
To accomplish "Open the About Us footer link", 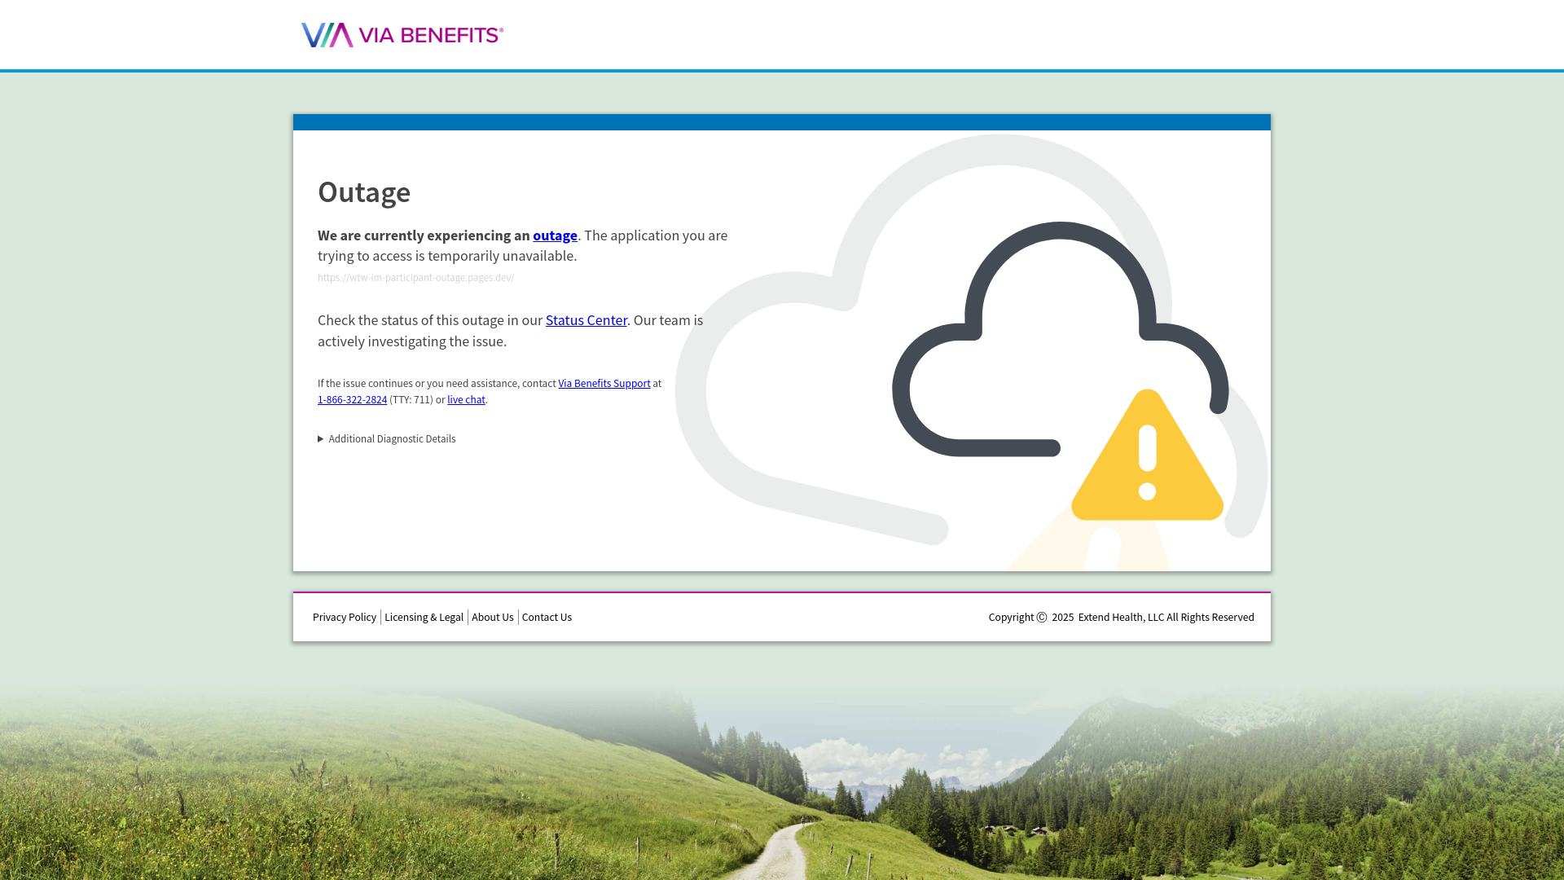I will click(493, 618).
